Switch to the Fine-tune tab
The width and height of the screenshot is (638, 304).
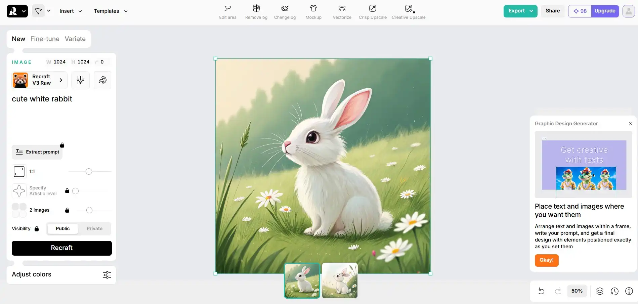(x=45, y=39)
